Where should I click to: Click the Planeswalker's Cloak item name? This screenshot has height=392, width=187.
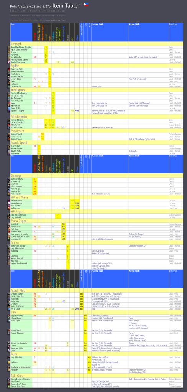[x=18, y=384]
